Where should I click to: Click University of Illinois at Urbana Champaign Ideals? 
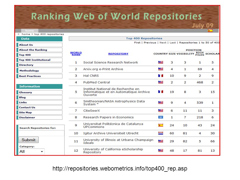point(118,141)
